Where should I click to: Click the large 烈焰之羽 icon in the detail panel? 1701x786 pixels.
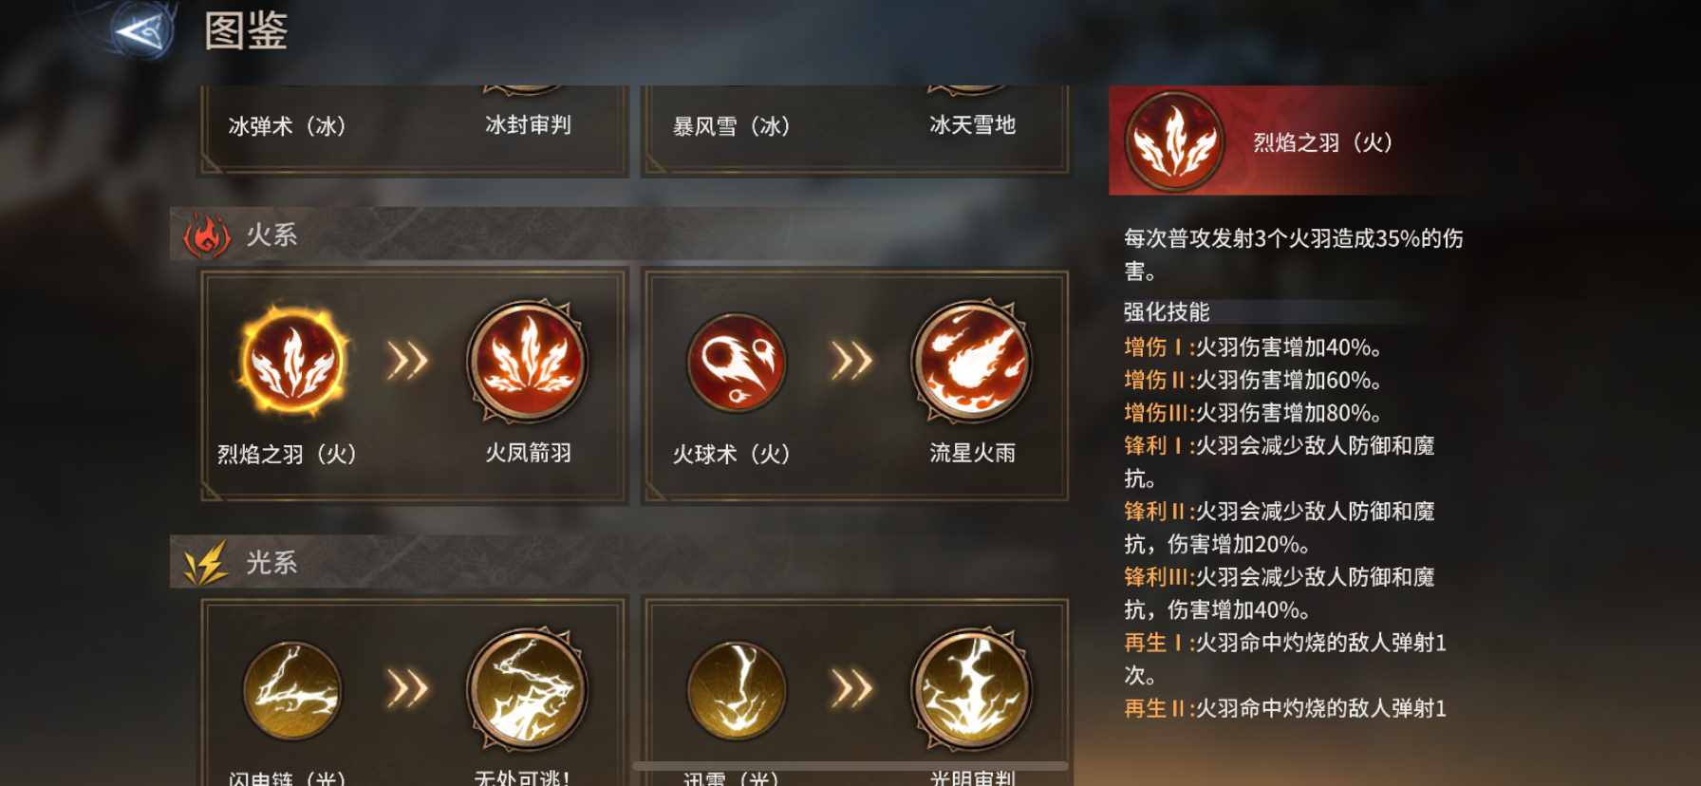click(1174, 141)
